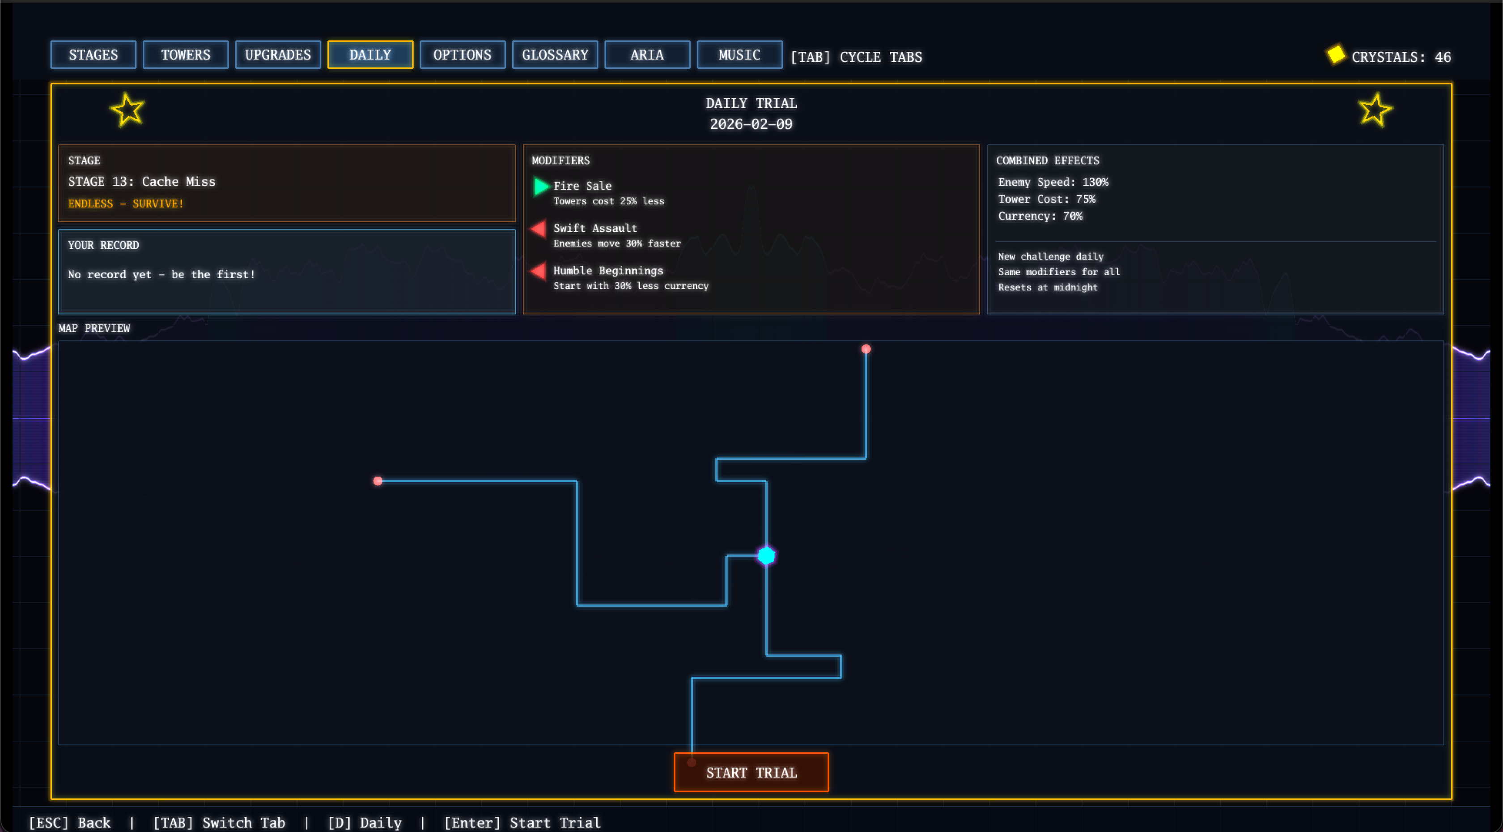1503x832 pixels.
Task: Click the red Humble Beginnings arrow icon
Action: click(x=539, y=271)
